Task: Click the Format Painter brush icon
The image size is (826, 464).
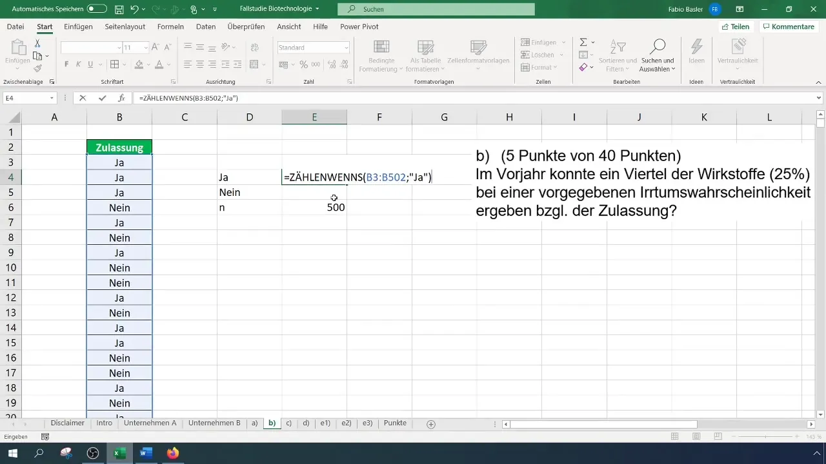Action: coord(37,68)
